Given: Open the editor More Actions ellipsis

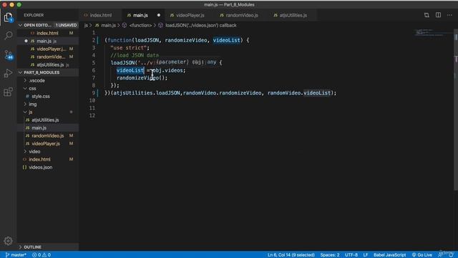Looking at the screenshot, I should click(x=449, y=15).
